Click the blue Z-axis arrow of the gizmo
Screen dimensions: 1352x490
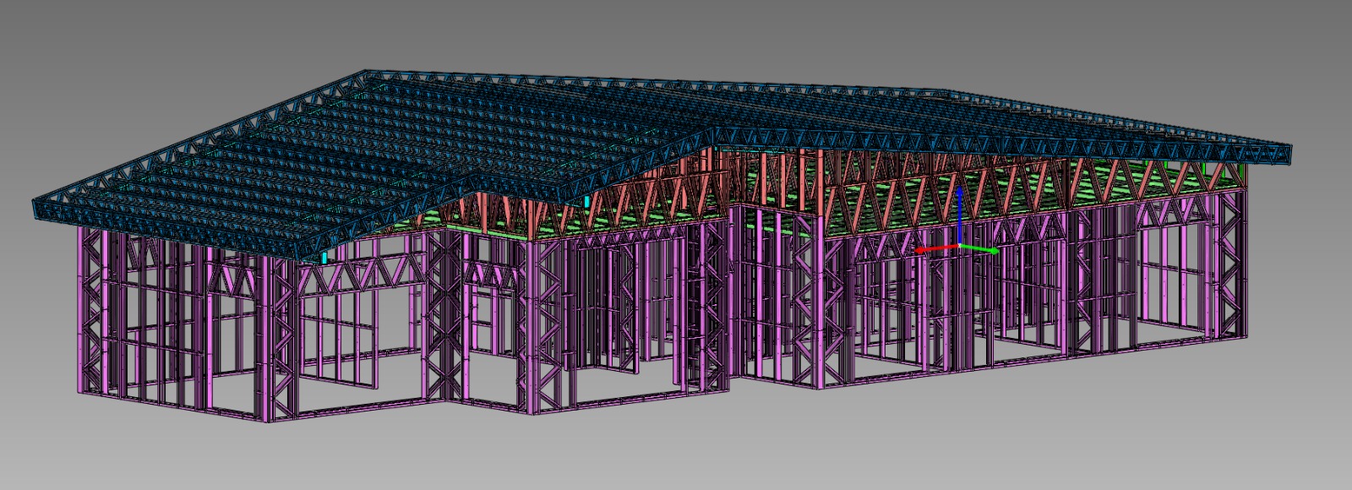[x=959, y=201]
